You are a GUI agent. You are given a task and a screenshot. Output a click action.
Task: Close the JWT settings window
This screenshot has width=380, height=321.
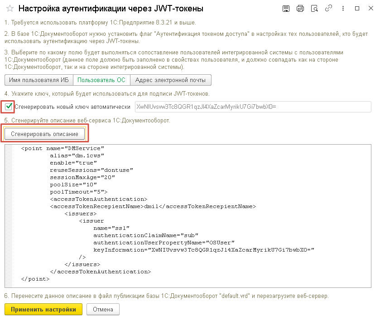tap(370, 9)
